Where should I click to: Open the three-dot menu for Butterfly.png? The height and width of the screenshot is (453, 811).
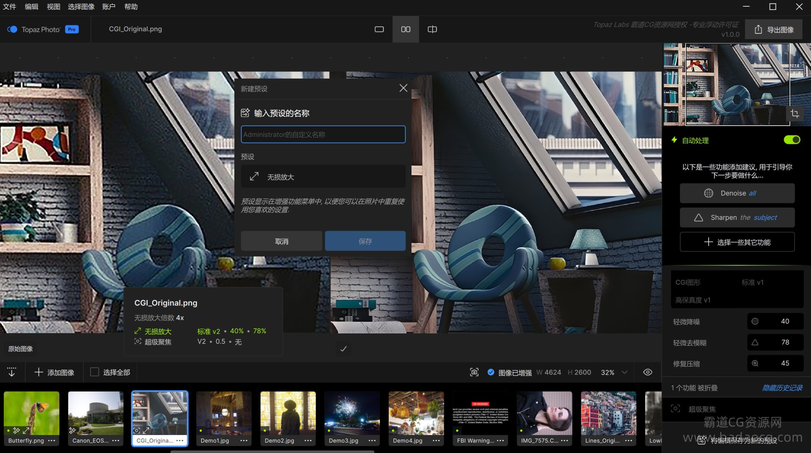pyautogui.click(x=52, y=440)
